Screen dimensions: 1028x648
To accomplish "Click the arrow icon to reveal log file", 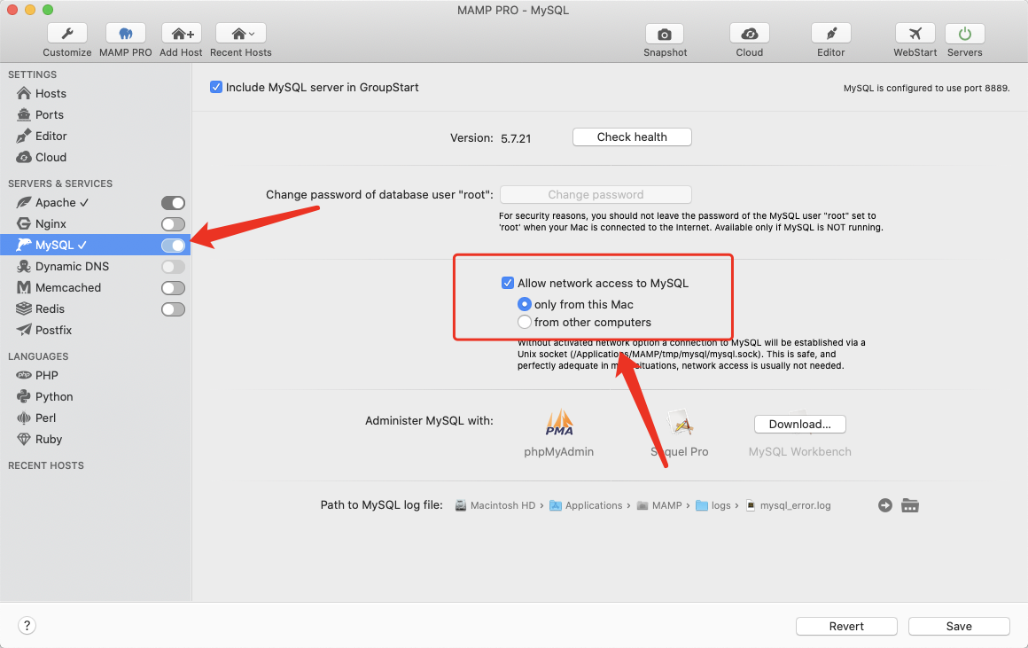I will (x=885, y=505).
